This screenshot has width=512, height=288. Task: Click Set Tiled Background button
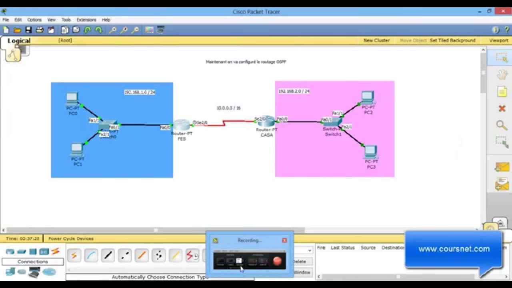pos(452,40)
